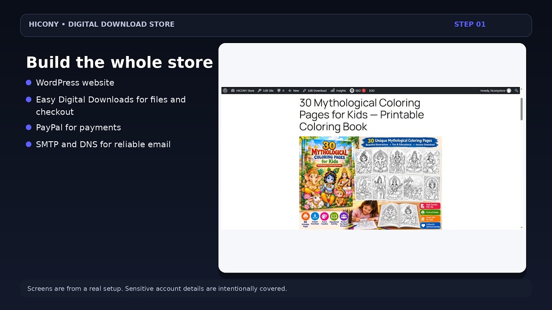The height and width of the screenshot is (310, 552).
Task: Open the comments bubble showing 0
Action: click(281, 90)
